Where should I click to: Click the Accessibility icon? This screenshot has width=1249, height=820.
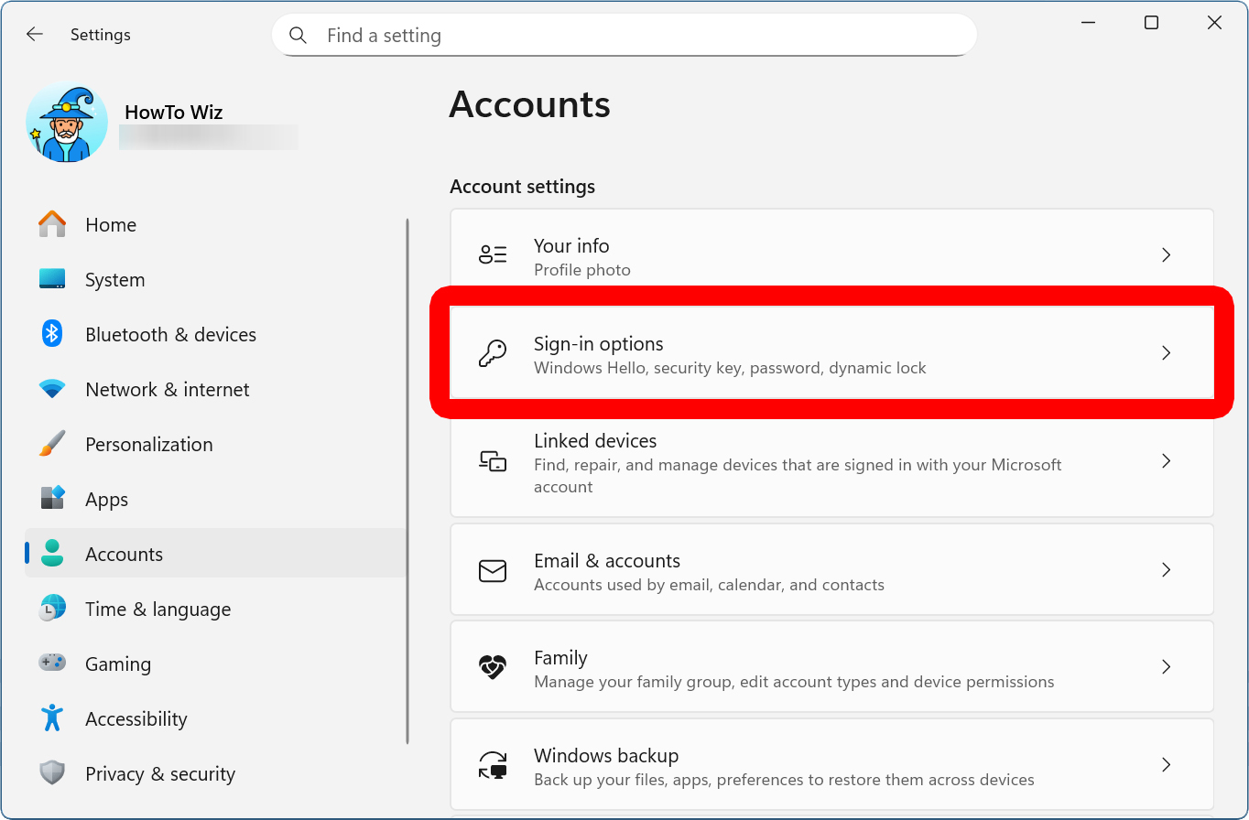tap(52, 718)
